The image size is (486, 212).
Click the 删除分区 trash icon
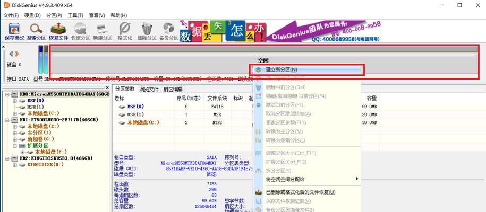147,29
